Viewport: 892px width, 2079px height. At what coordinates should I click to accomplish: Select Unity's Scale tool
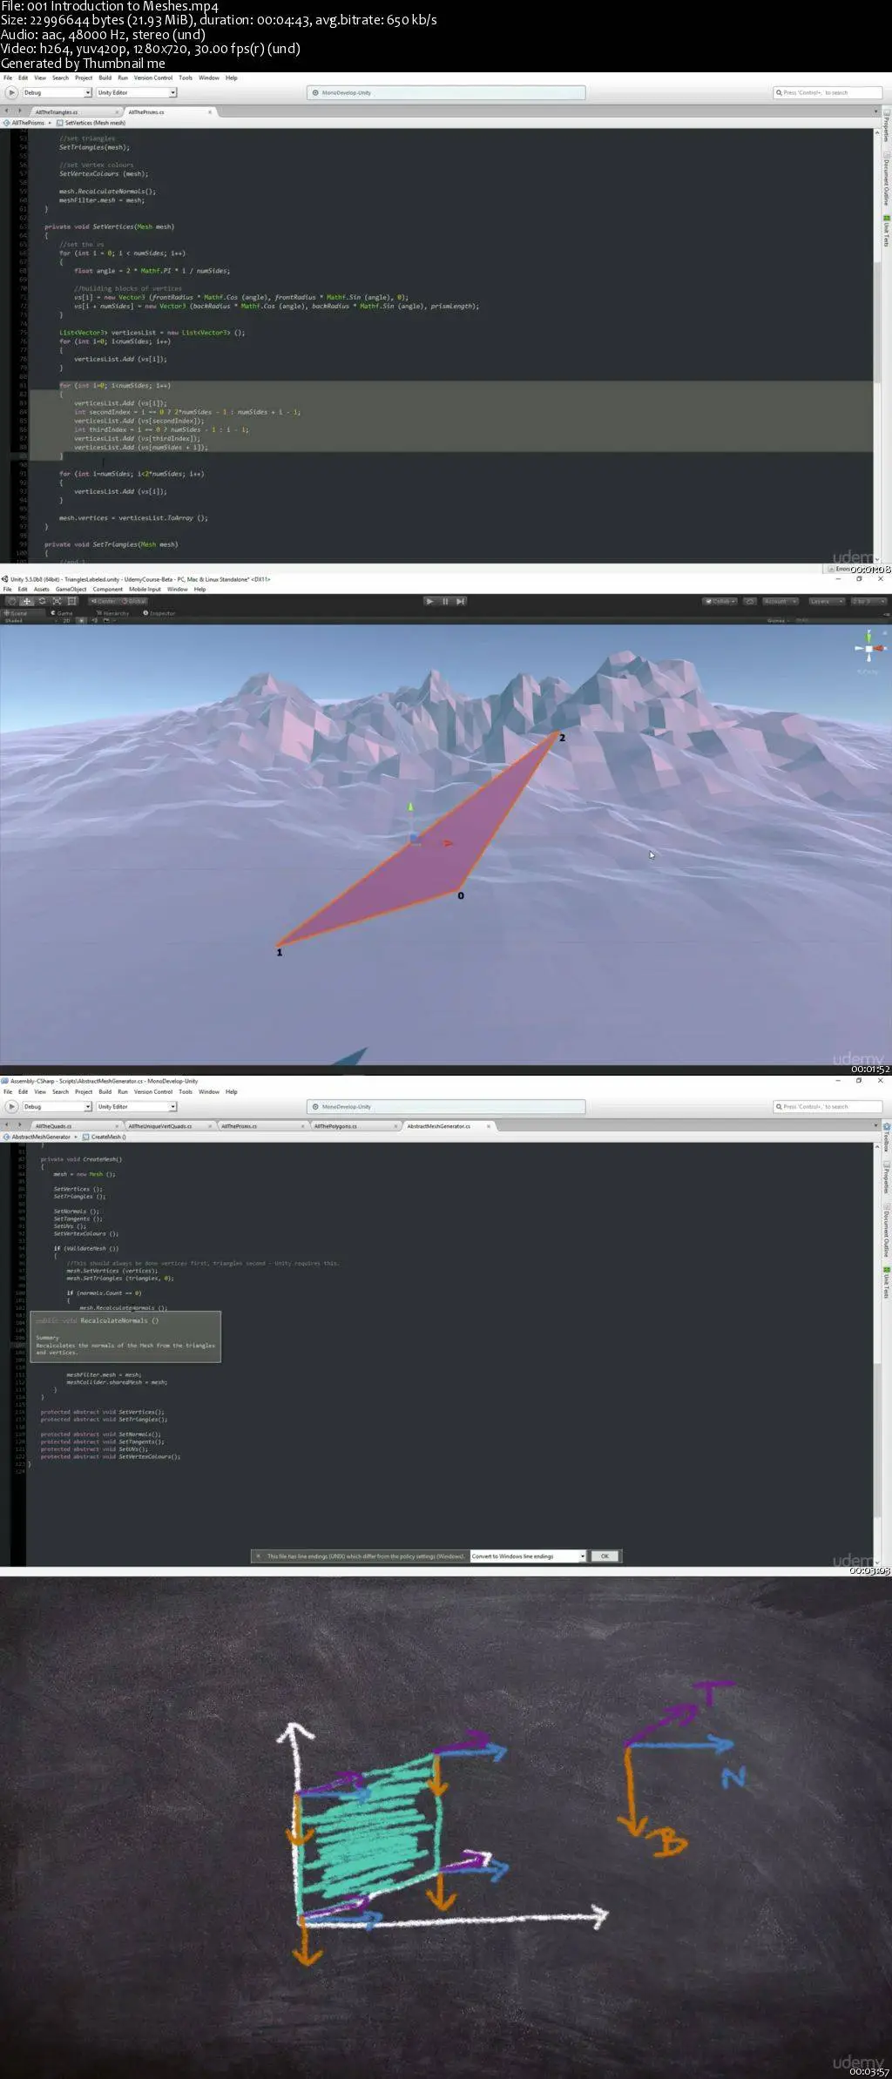click(x=57, y=601)
